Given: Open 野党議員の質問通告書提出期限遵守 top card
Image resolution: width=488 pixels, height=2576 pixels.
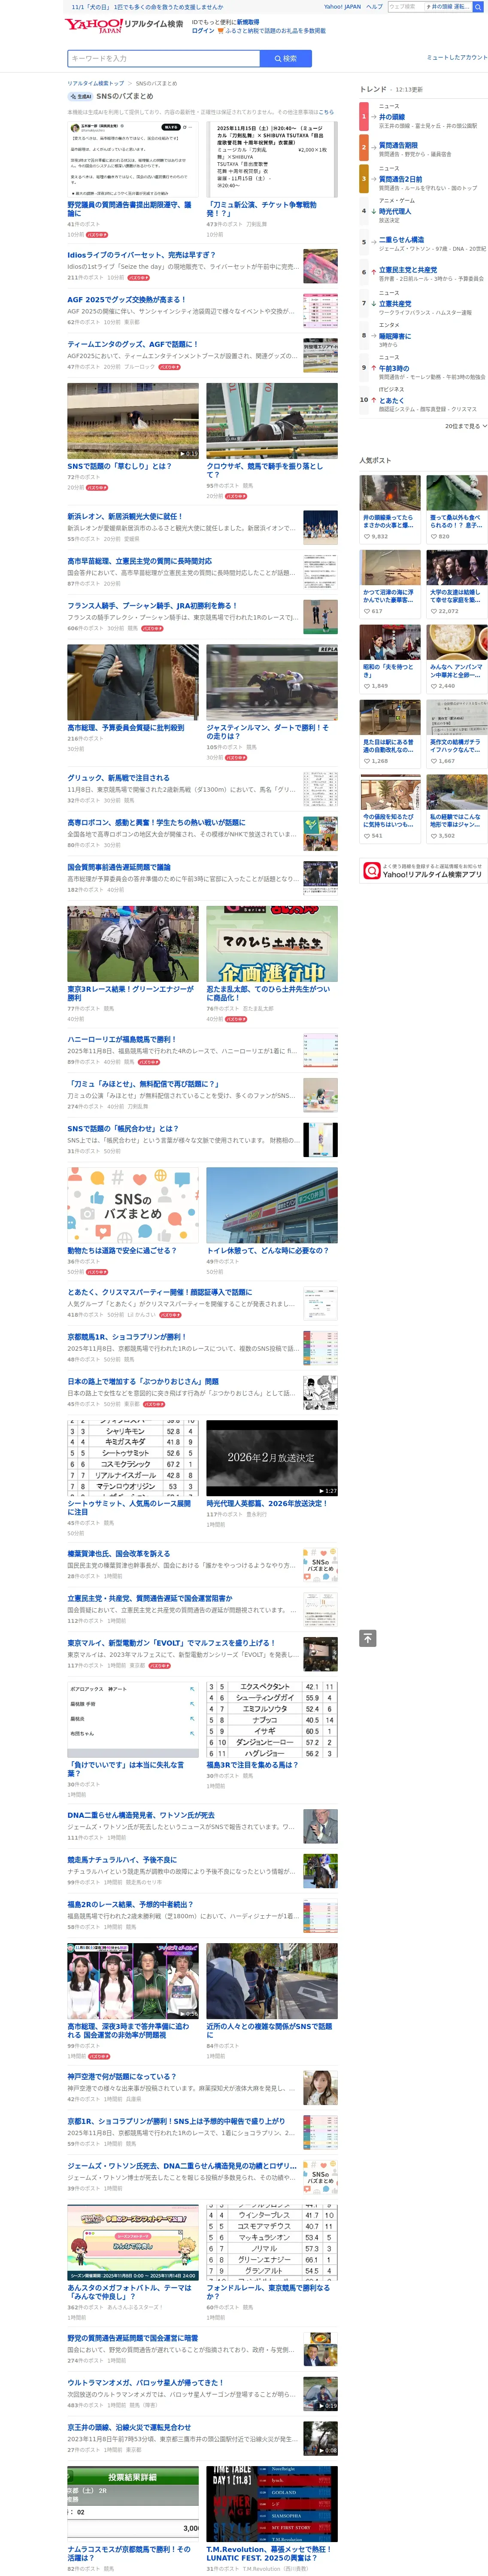Looking at the screenshot, I should (x=130, y=209).
